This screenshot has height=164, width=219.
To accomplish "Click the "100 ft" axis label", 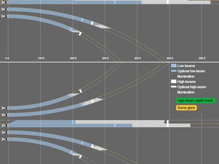I will tap(41, 58).
